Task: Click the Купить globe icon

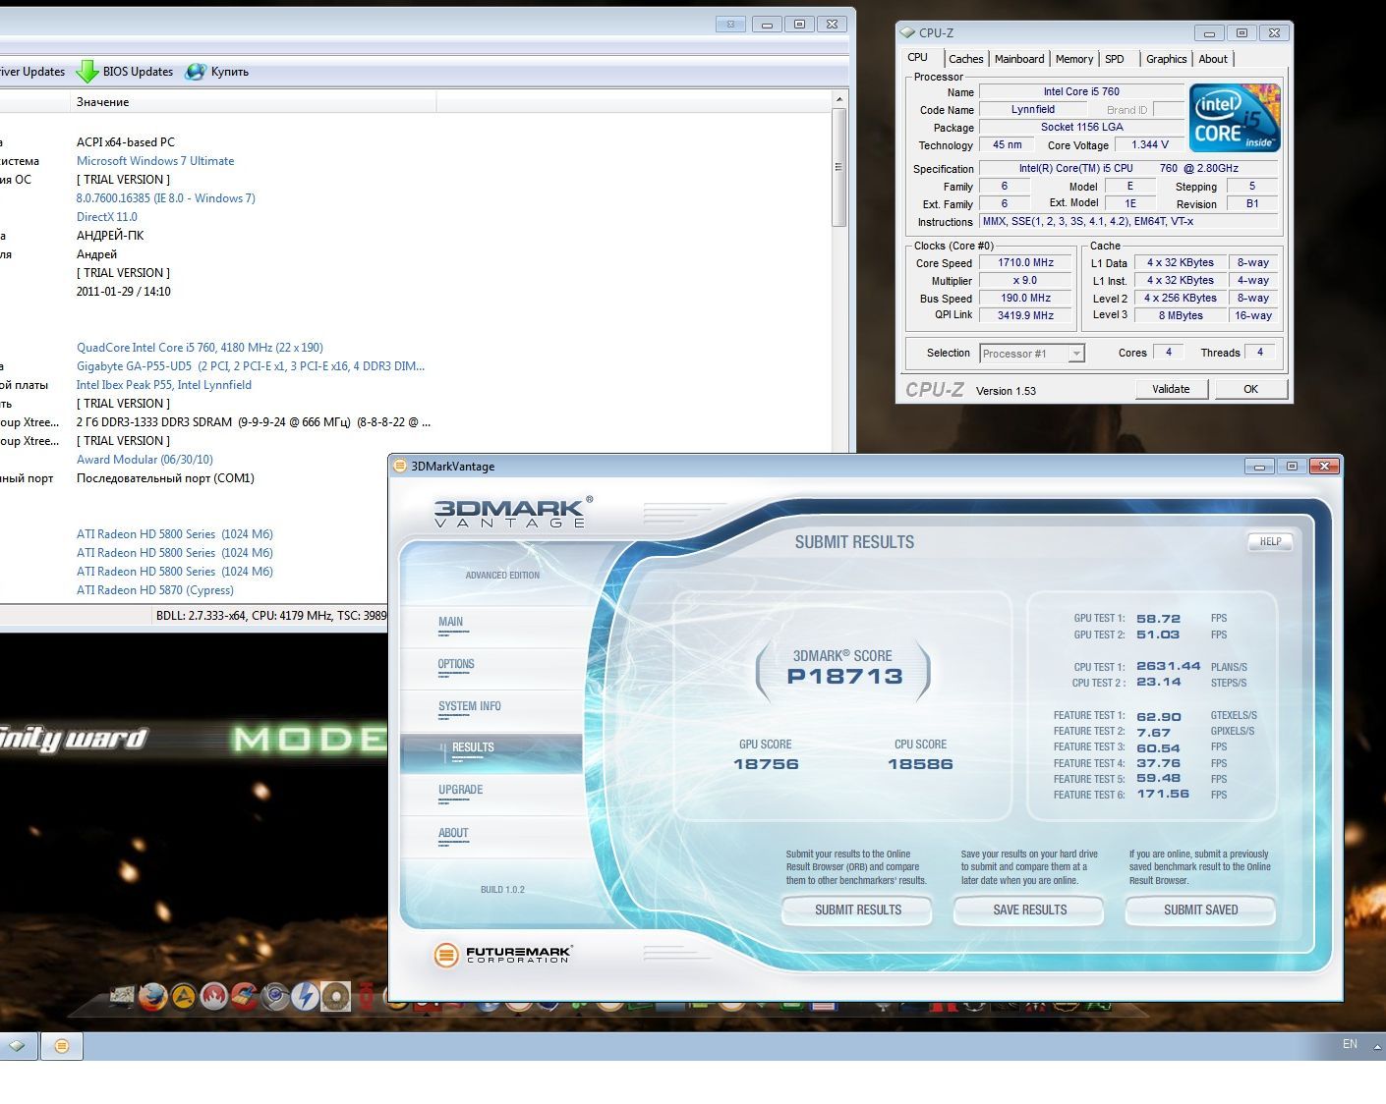Action: pyautogui.click(x=196, y=72)
